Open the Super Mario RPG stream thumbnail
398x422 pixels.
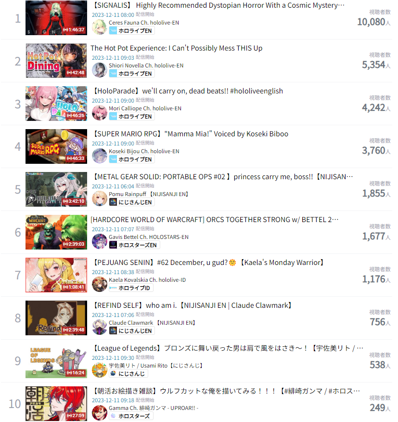pos(56,146)
